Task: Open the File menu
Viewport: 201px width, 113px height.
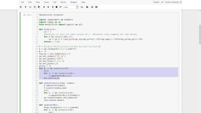Action: point(22,2)
